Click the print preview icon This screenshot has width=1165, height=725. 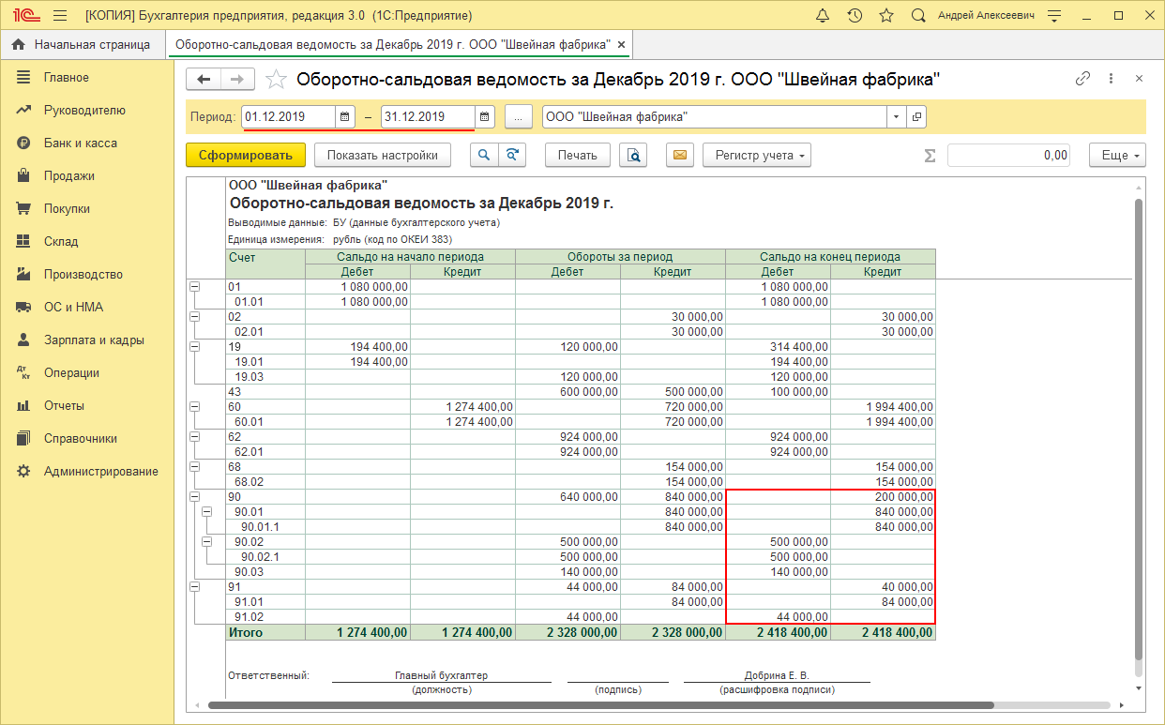(635, 156)
